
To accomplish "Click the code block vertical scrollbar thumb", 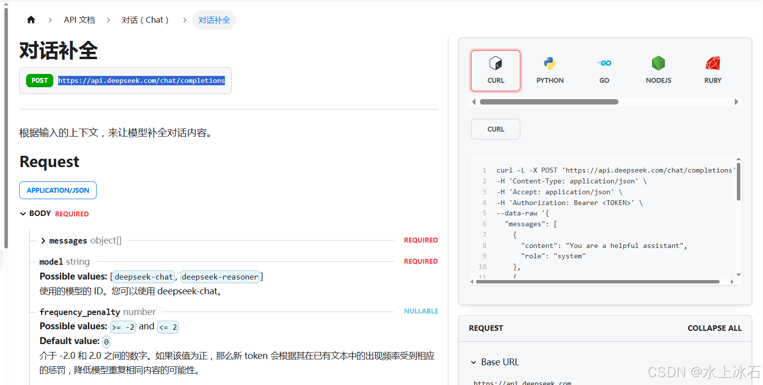I will point(738,181).
